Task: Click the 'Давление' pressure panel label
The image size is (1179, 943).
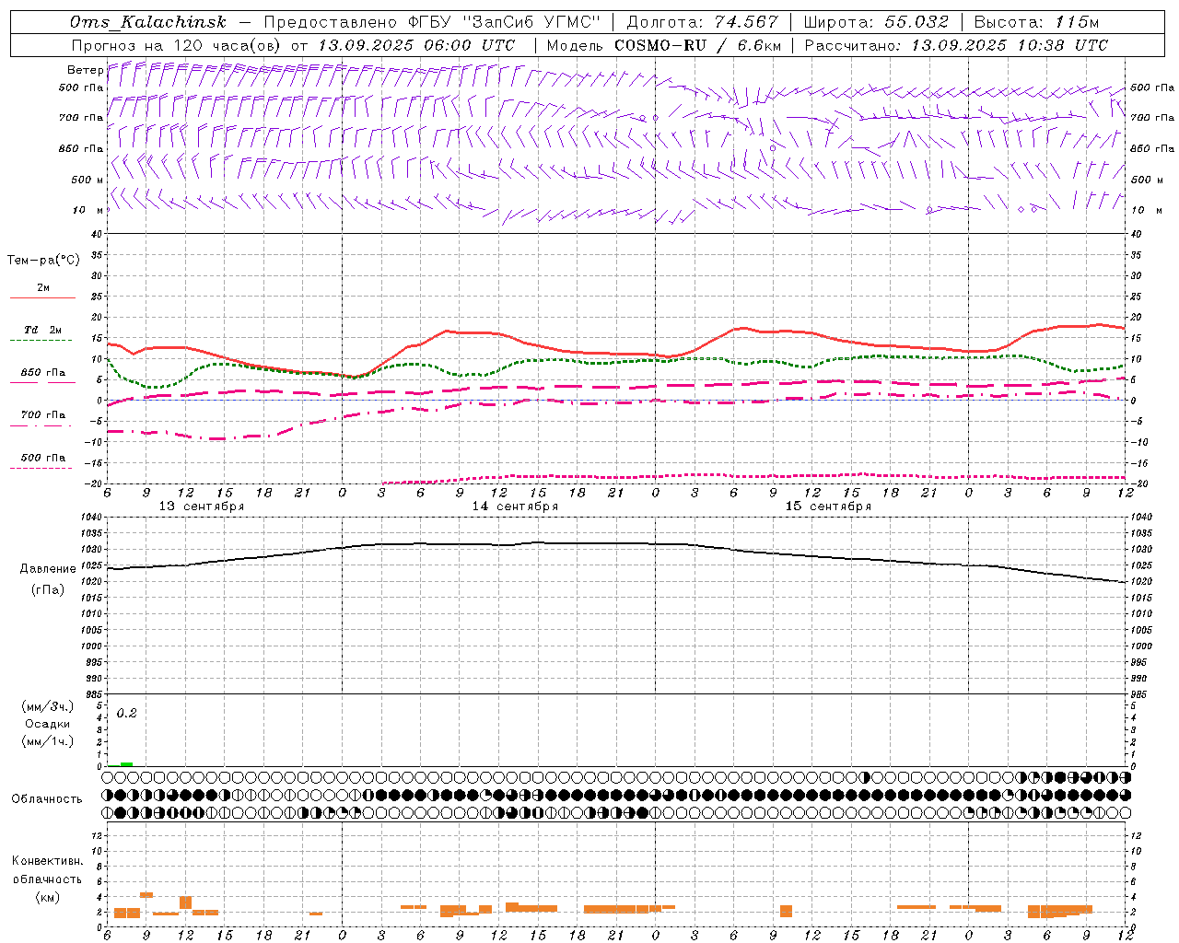Action: point(48,569)
